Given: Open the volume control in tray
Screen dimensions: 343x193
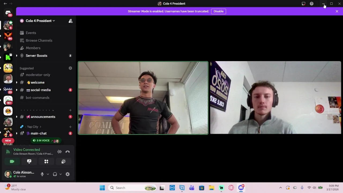Looking at the screenshot, I should pos(314,188).
